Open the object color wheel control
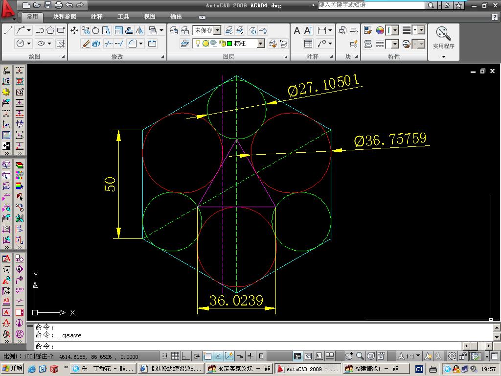Viewport: 501px width, 376px height. coord(380,30)
